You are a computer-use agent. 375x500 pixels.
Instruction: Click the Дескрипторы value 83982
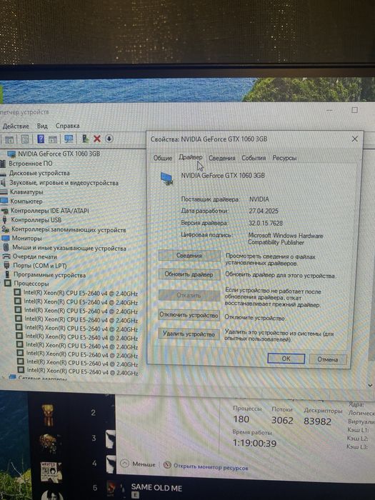318,421
